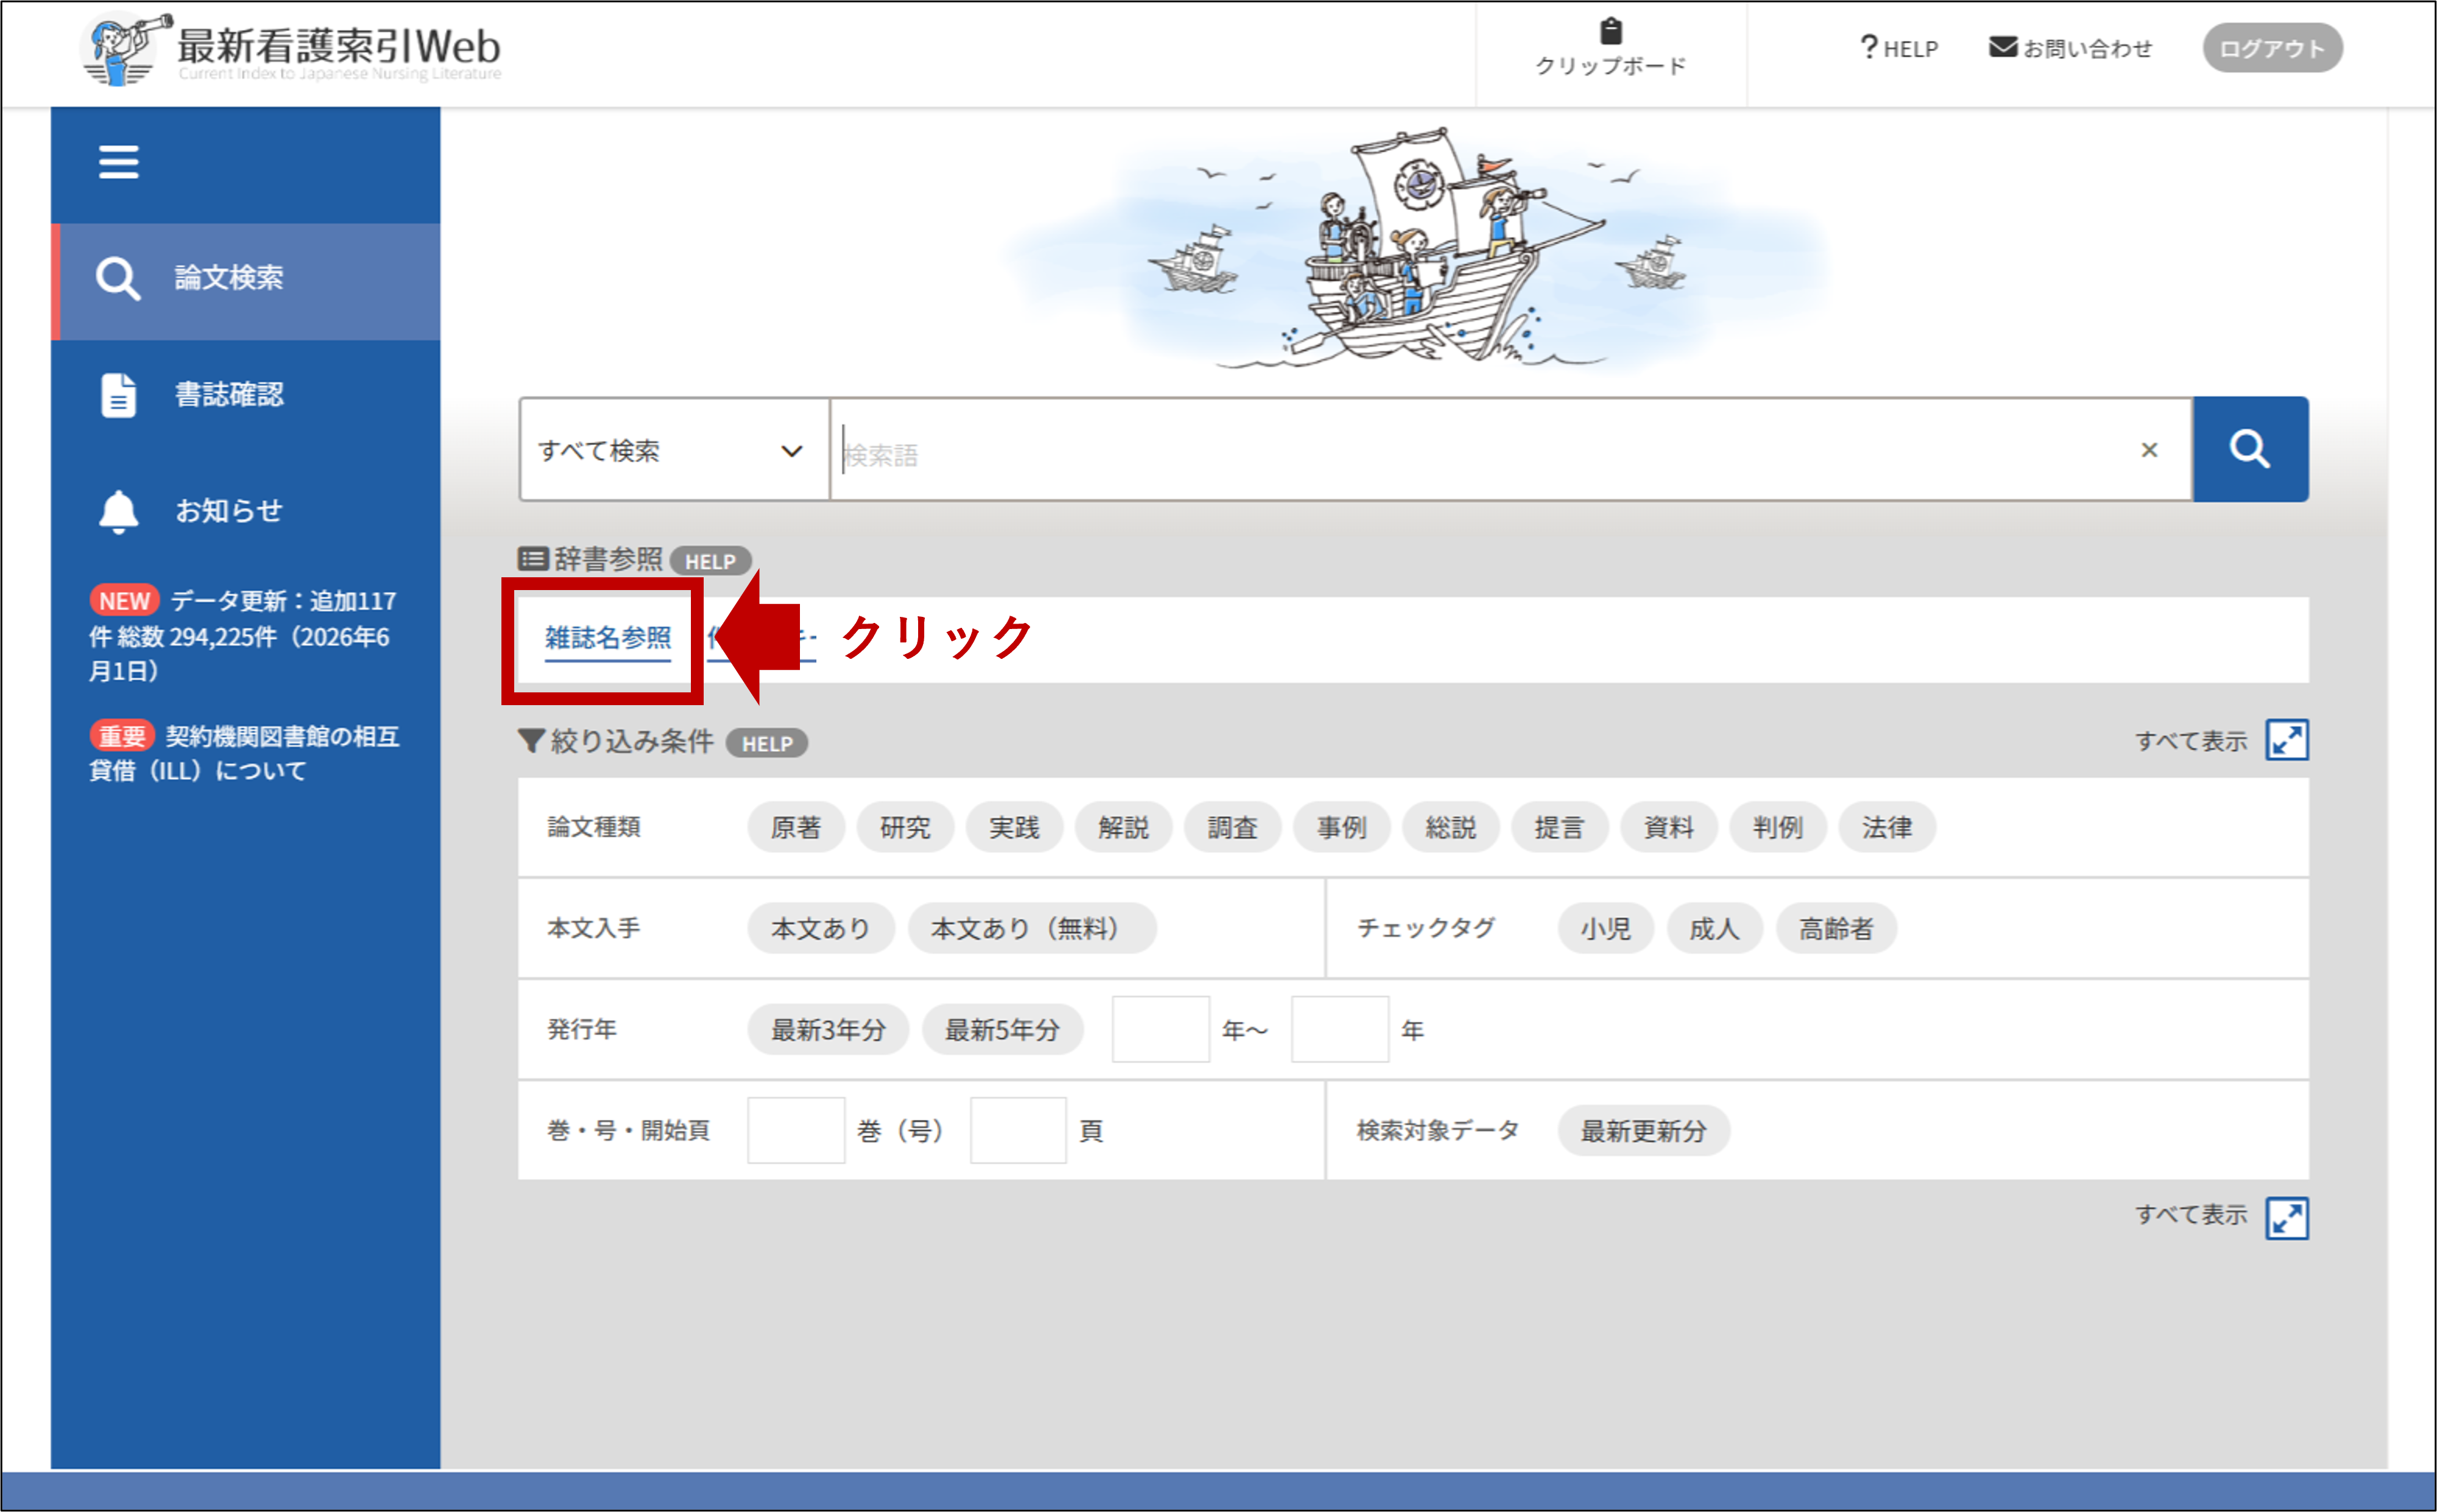
Task: Toggle the 成人 check tag
Action: [x=1714, y=929]
